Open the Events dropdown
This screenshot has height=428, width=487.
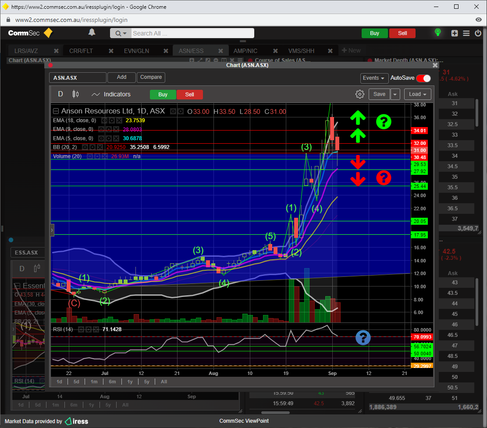coord(373,78)
